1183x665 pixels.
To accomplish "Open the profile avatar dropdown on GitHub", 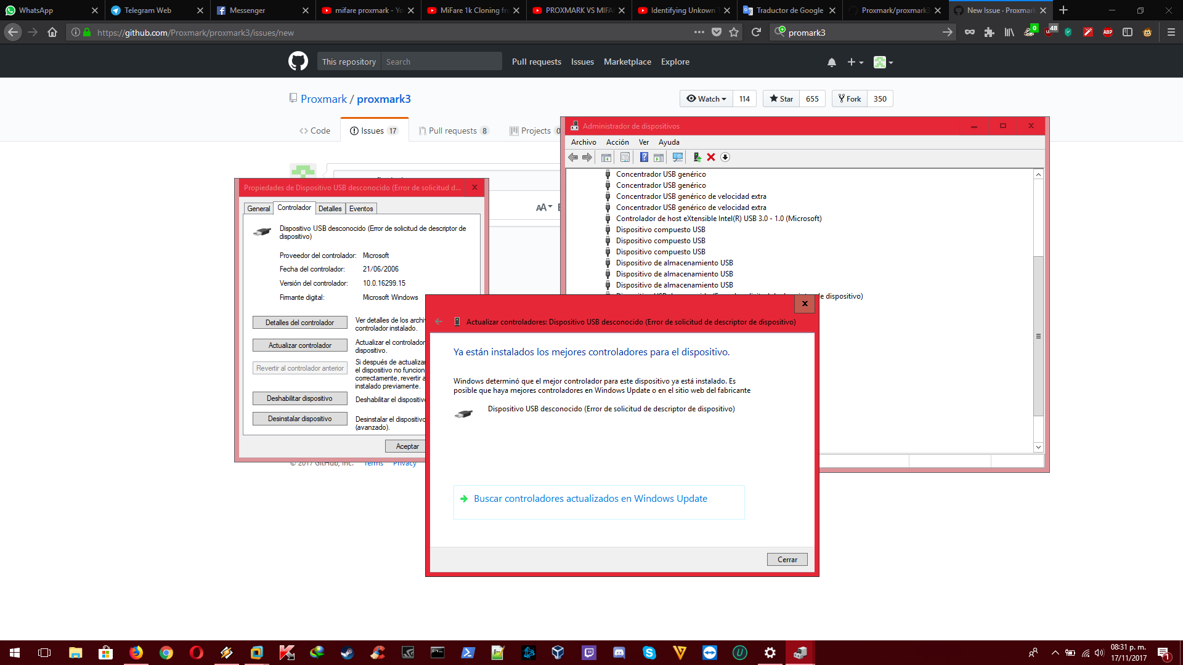I will coord(882,62).
